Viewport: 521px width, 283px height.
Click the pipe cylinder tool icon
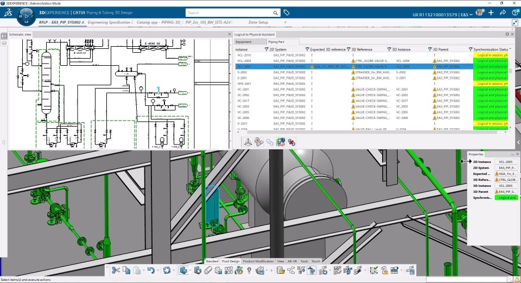pos(208,271)
